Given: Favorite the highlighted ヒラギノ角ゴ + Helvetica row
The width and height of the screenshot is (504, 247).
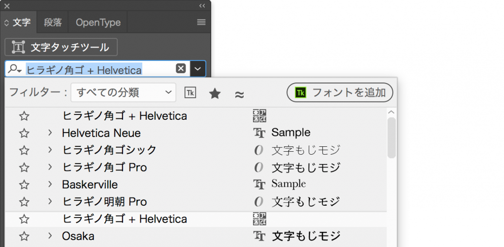Looking at the screenshot, I should (x=24, y=219).
